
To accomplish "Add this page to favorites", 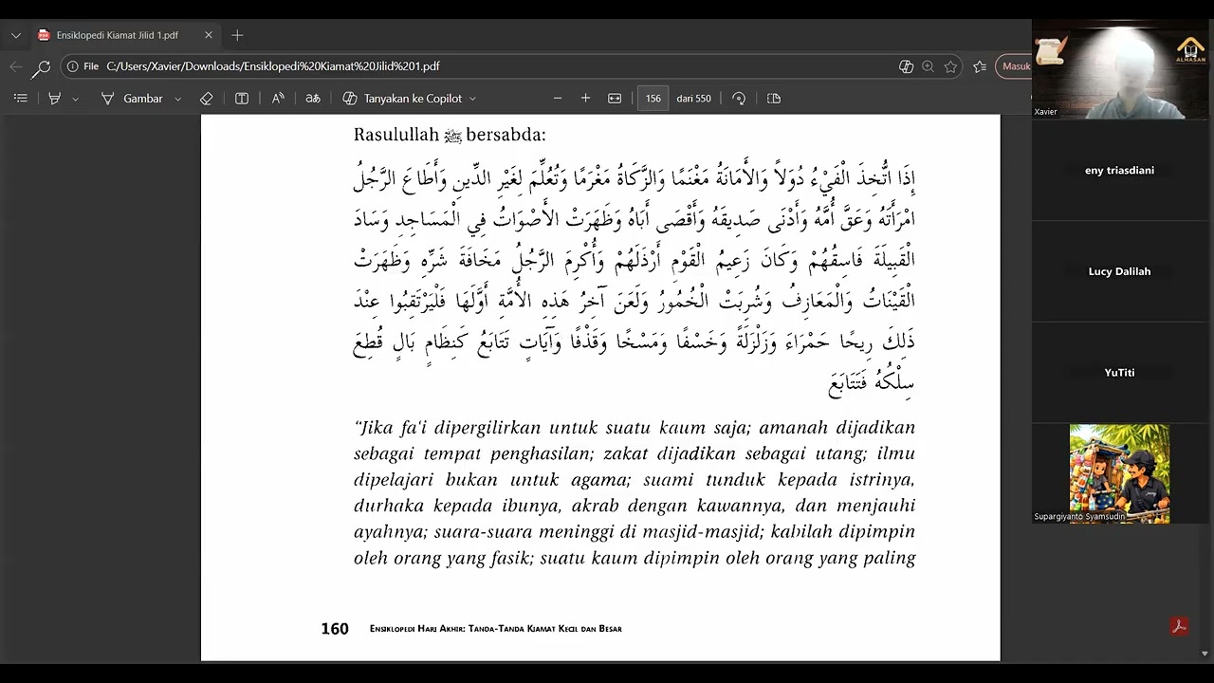I will [950, 66].
